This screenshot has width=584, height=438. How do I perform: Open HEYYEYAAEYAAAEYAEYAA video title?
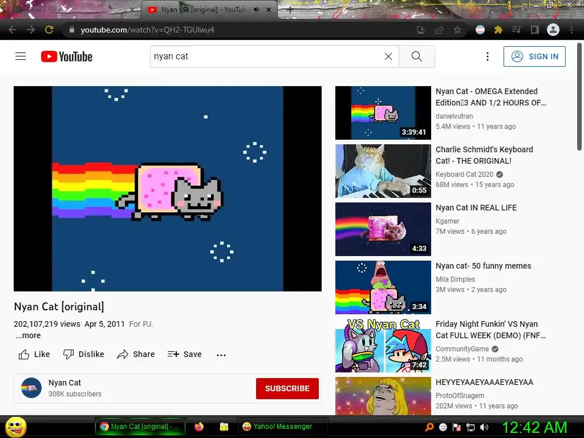[x=484, y=382]
